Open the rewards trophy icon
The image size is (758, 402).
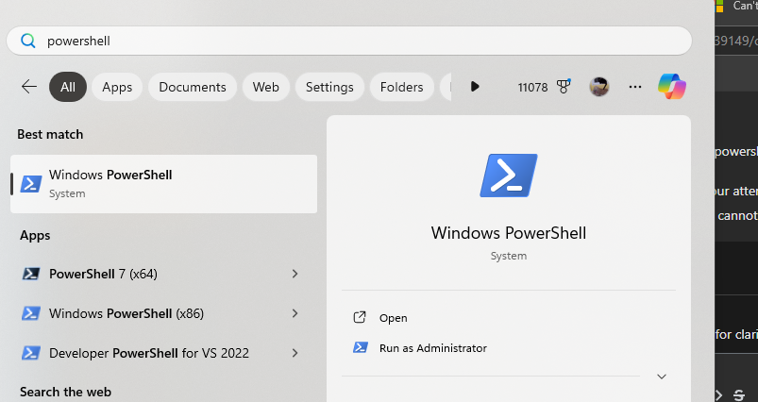pyautogui.click(x=564, y=87)
